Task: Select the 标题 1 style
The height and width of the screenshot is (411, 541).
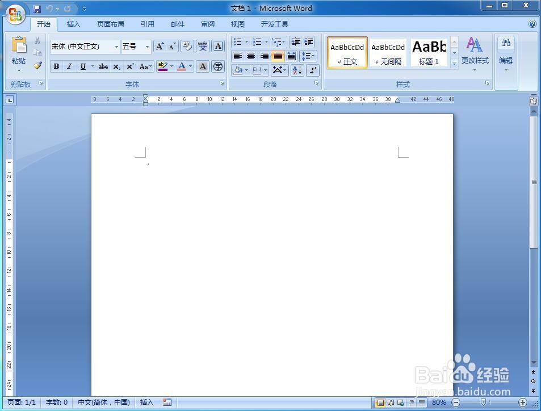Action: click(429, 52)
